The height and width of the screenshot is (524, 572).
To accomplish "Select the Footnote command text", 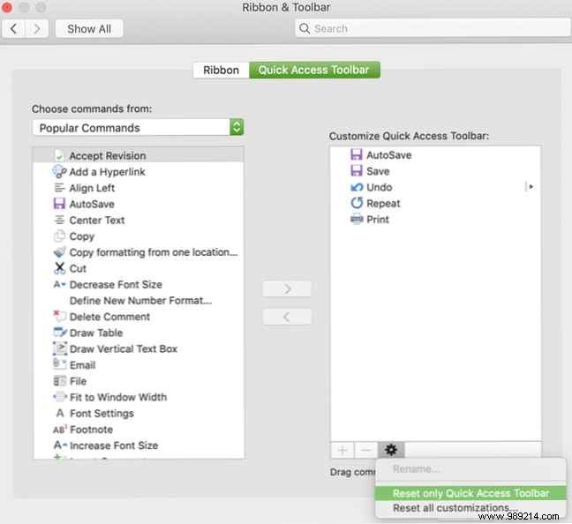I will (91, 430).
